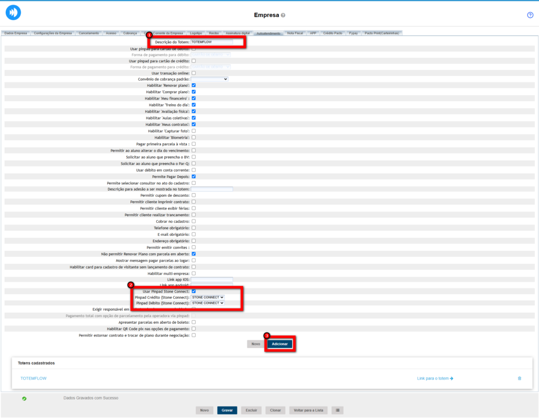Click the Descrição do Totem input field
Image resolution: width=539 pixels, height=418 pixels.
(x=212, y=42)
